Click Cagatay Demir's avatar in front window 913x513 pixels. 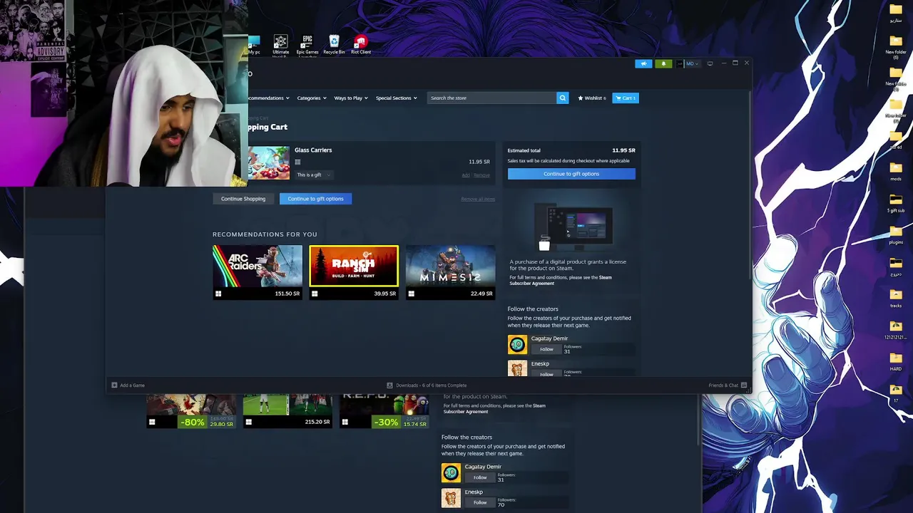click(517, 345)
